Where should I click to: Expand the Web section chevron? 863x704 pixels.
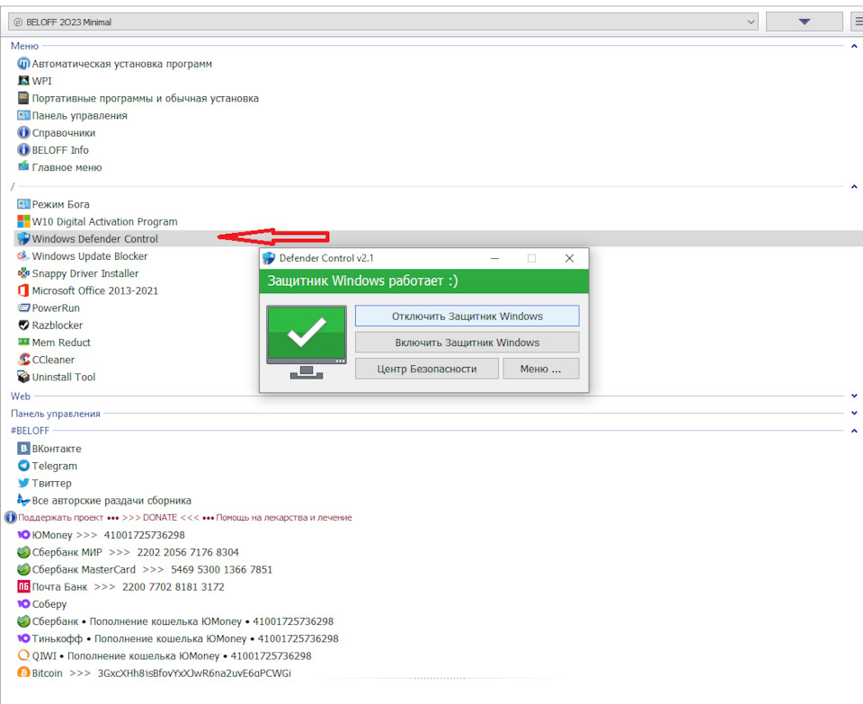pyautogui.click(x=854, y=396)
